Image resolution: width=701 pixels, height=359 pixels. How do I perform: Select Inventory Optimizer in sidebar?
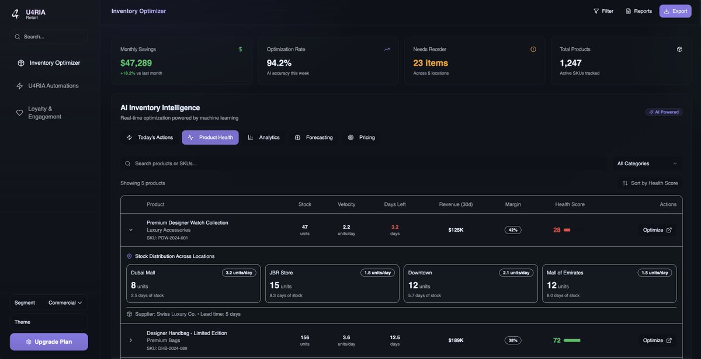[49, 63]
